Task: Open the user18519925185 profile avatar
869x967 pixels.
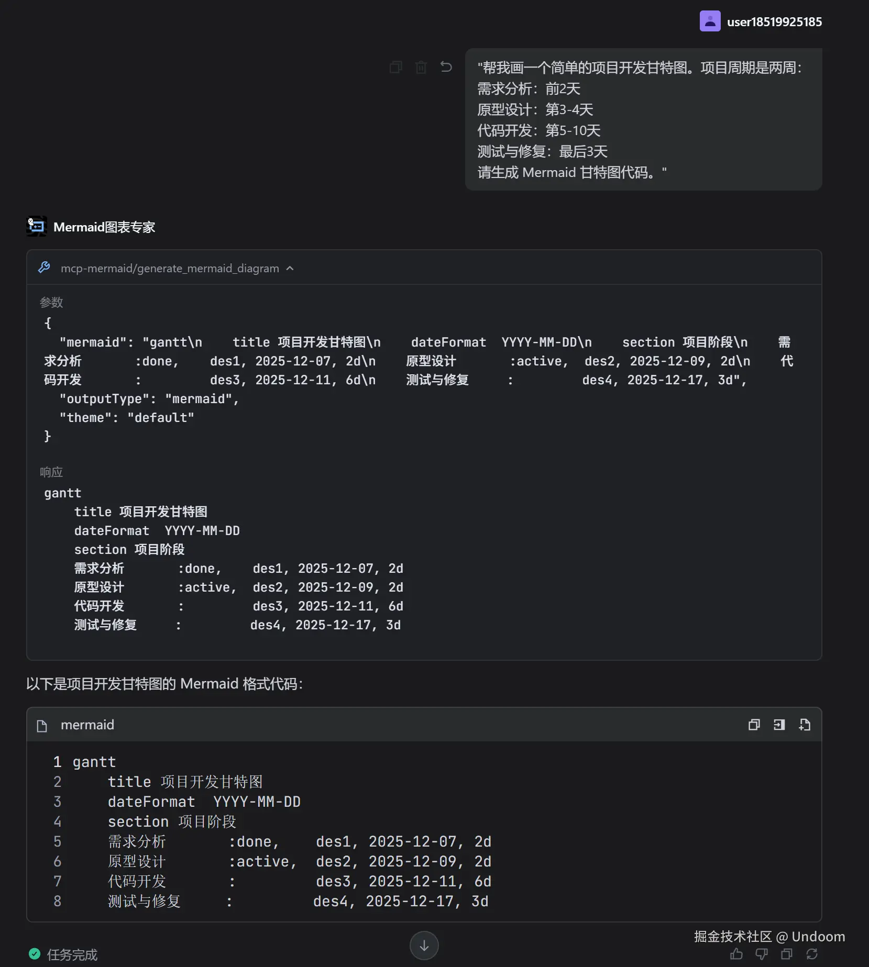Action: coord(710,21)
